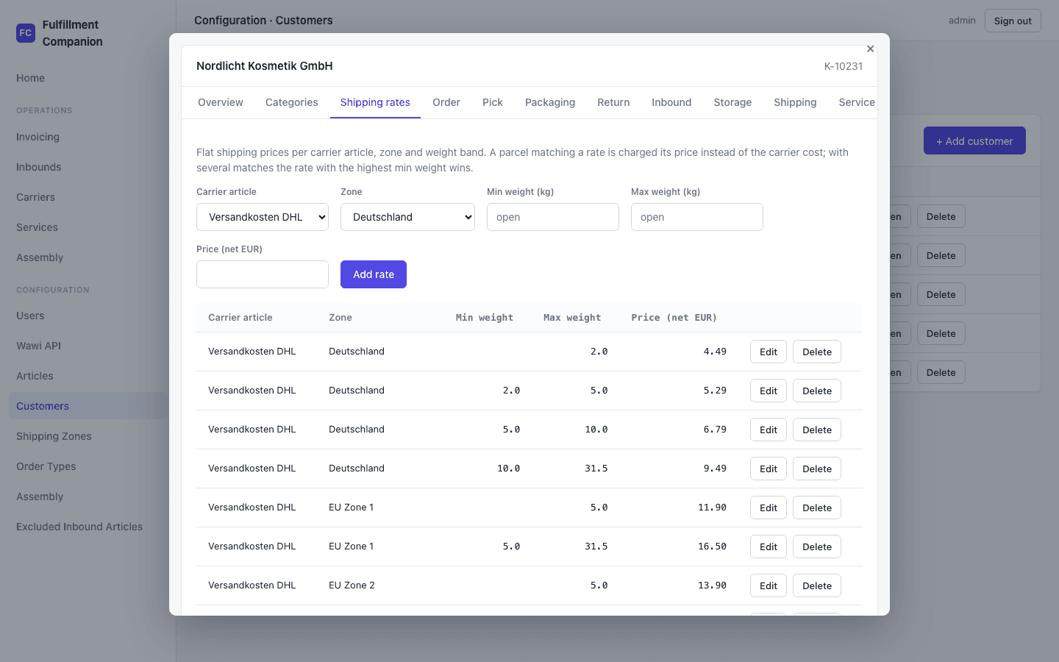
Task: Delete the Deutschland rate priced 4.49
Action: pos(817,352)
